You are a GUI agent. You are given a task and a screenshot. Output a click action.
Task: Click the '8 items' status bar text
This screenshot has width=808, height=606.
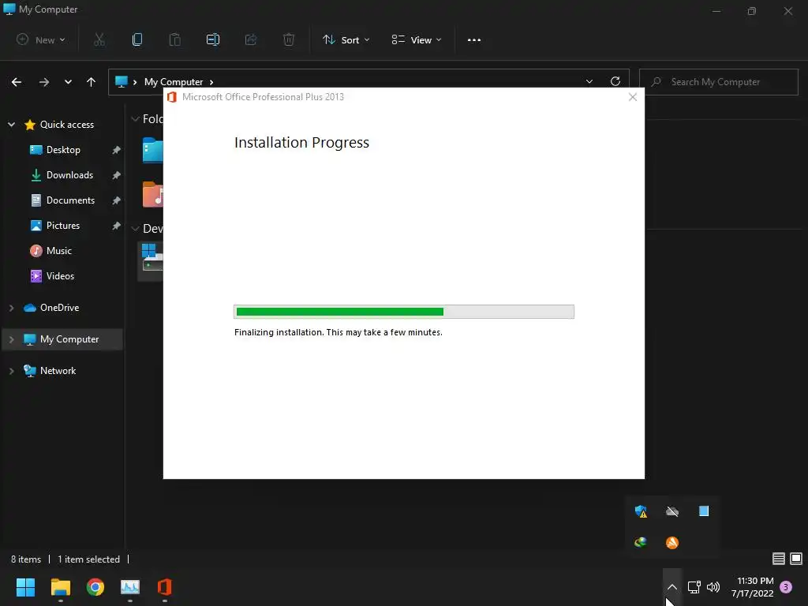(x=26, y=559)
